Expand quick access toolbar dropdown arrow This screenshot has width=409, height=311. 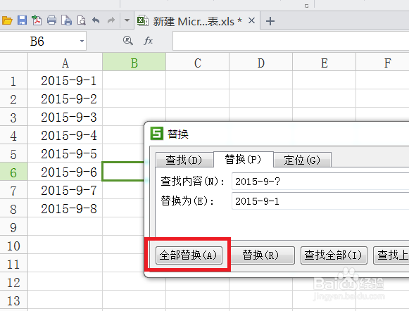[127, 20]
